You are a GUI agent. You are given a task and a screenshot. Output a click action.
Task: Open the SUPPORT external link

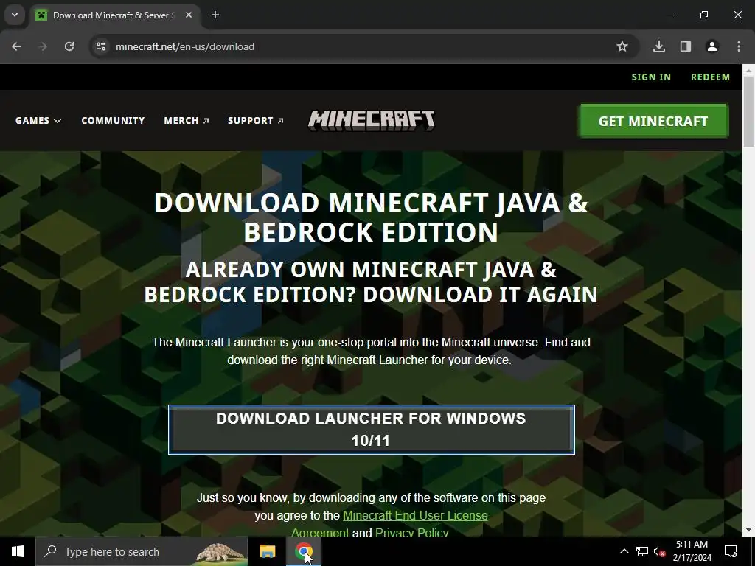(x=256, y=120)
